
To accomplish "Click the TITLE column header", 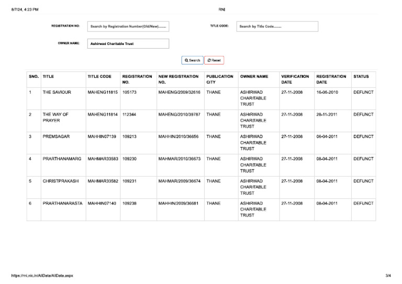I will [48, 76].
